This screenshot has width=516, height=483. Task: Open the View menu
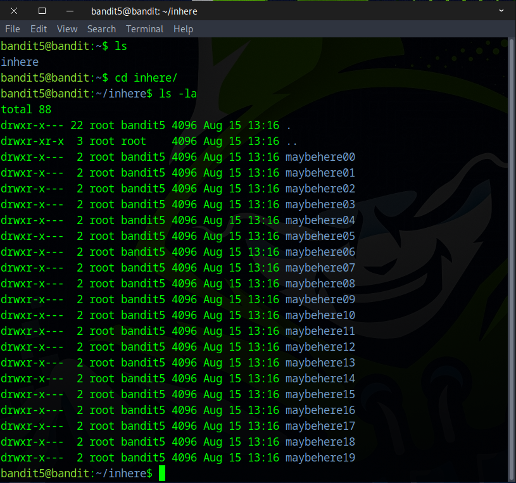point(67,29)
